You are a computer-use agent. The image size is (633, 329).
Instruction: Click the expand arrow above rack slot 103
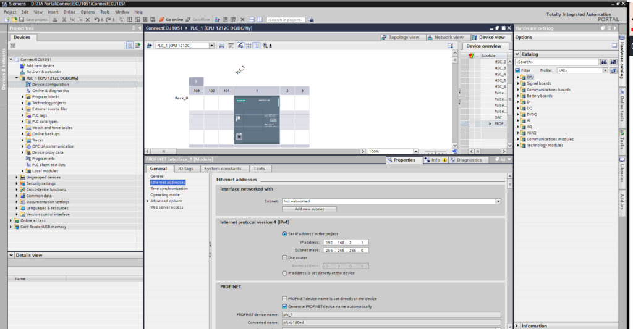coord(196,81)
